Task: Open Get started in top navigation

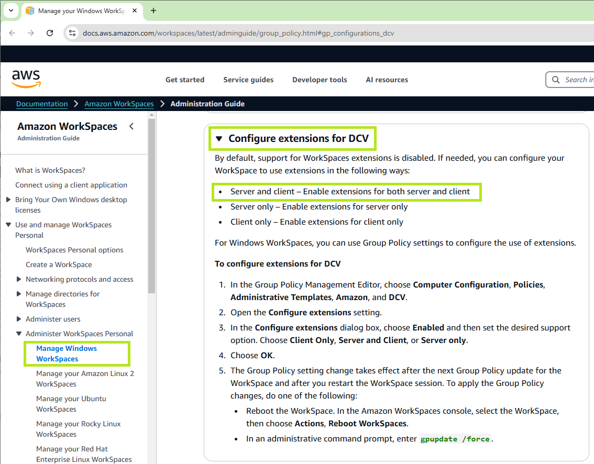Action: click(185, 80)
